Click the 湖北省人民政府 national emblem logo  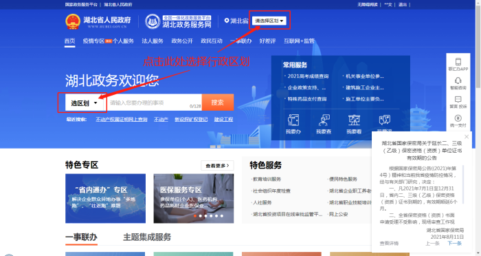[73, 21]
